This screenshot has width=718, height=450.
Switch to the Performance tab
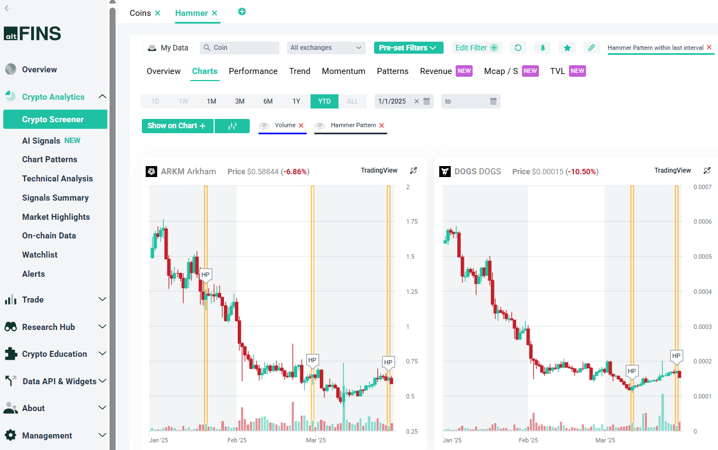point(253,71)
